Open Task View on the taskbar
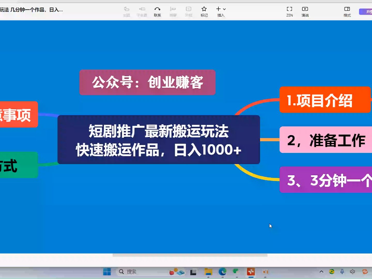This screenshot has width=372, height=279. pyautogui.click(x=193, y=272)
